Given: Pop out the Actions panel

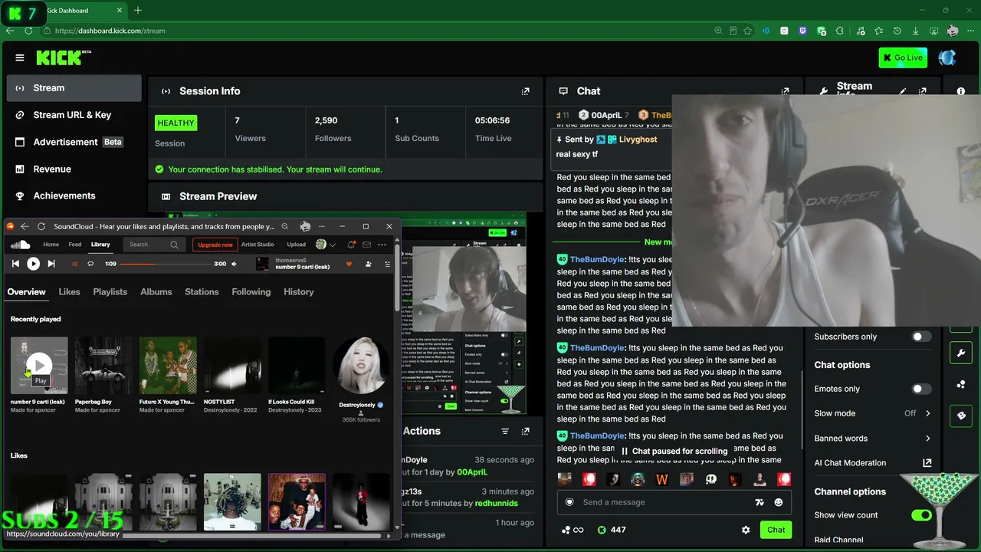Looking at the screenshot, I should 525,432.
